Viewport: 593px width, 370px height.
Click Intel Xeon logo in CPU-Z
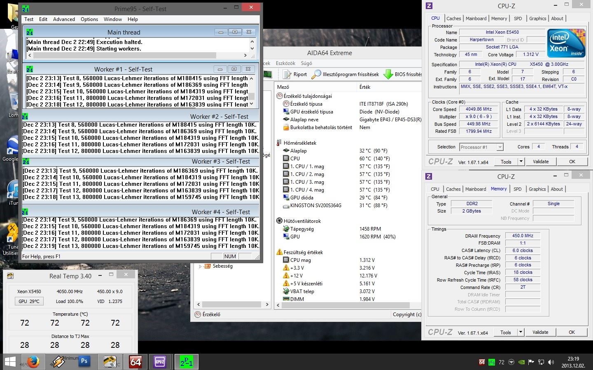click(x=566, y=43)
